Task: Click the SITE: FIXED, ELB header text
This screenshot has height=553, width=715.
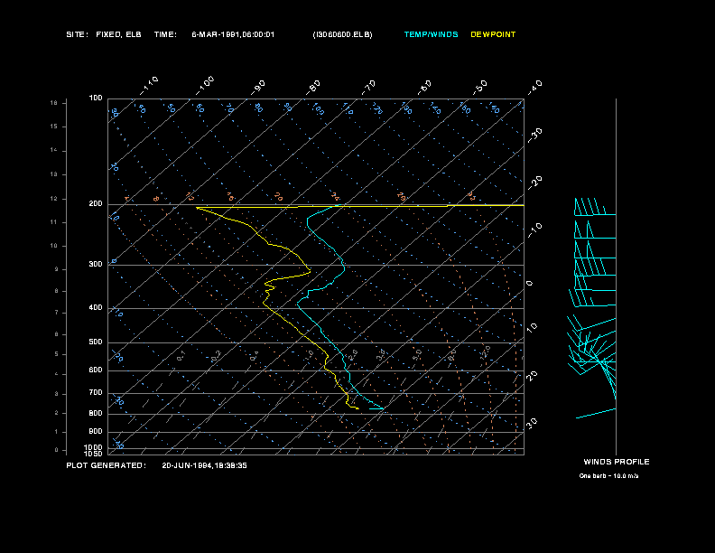Action: coord(103,34)
